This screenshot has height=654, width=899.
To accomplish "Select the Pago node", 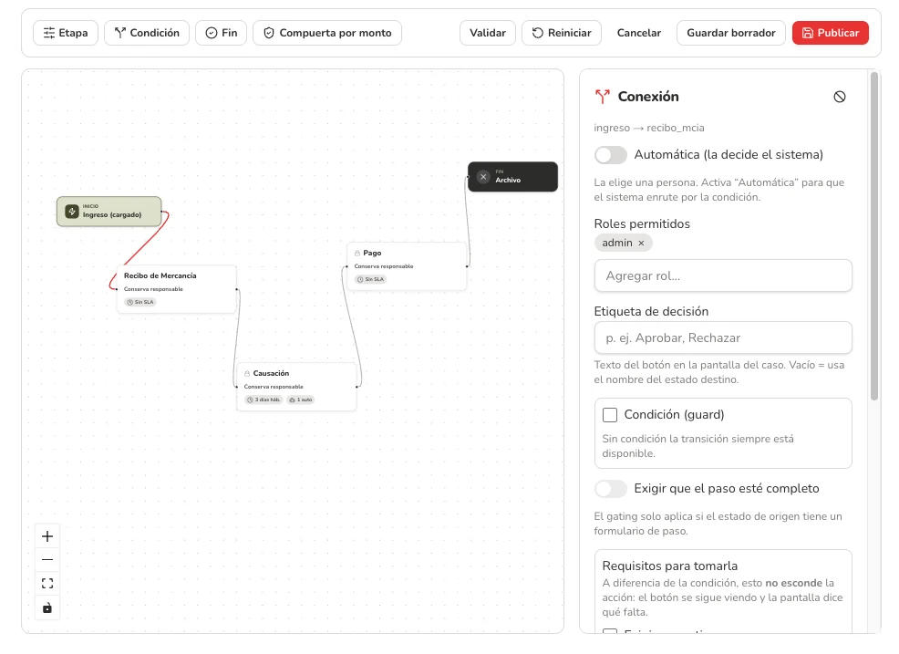I will click(x=407, y=266).
